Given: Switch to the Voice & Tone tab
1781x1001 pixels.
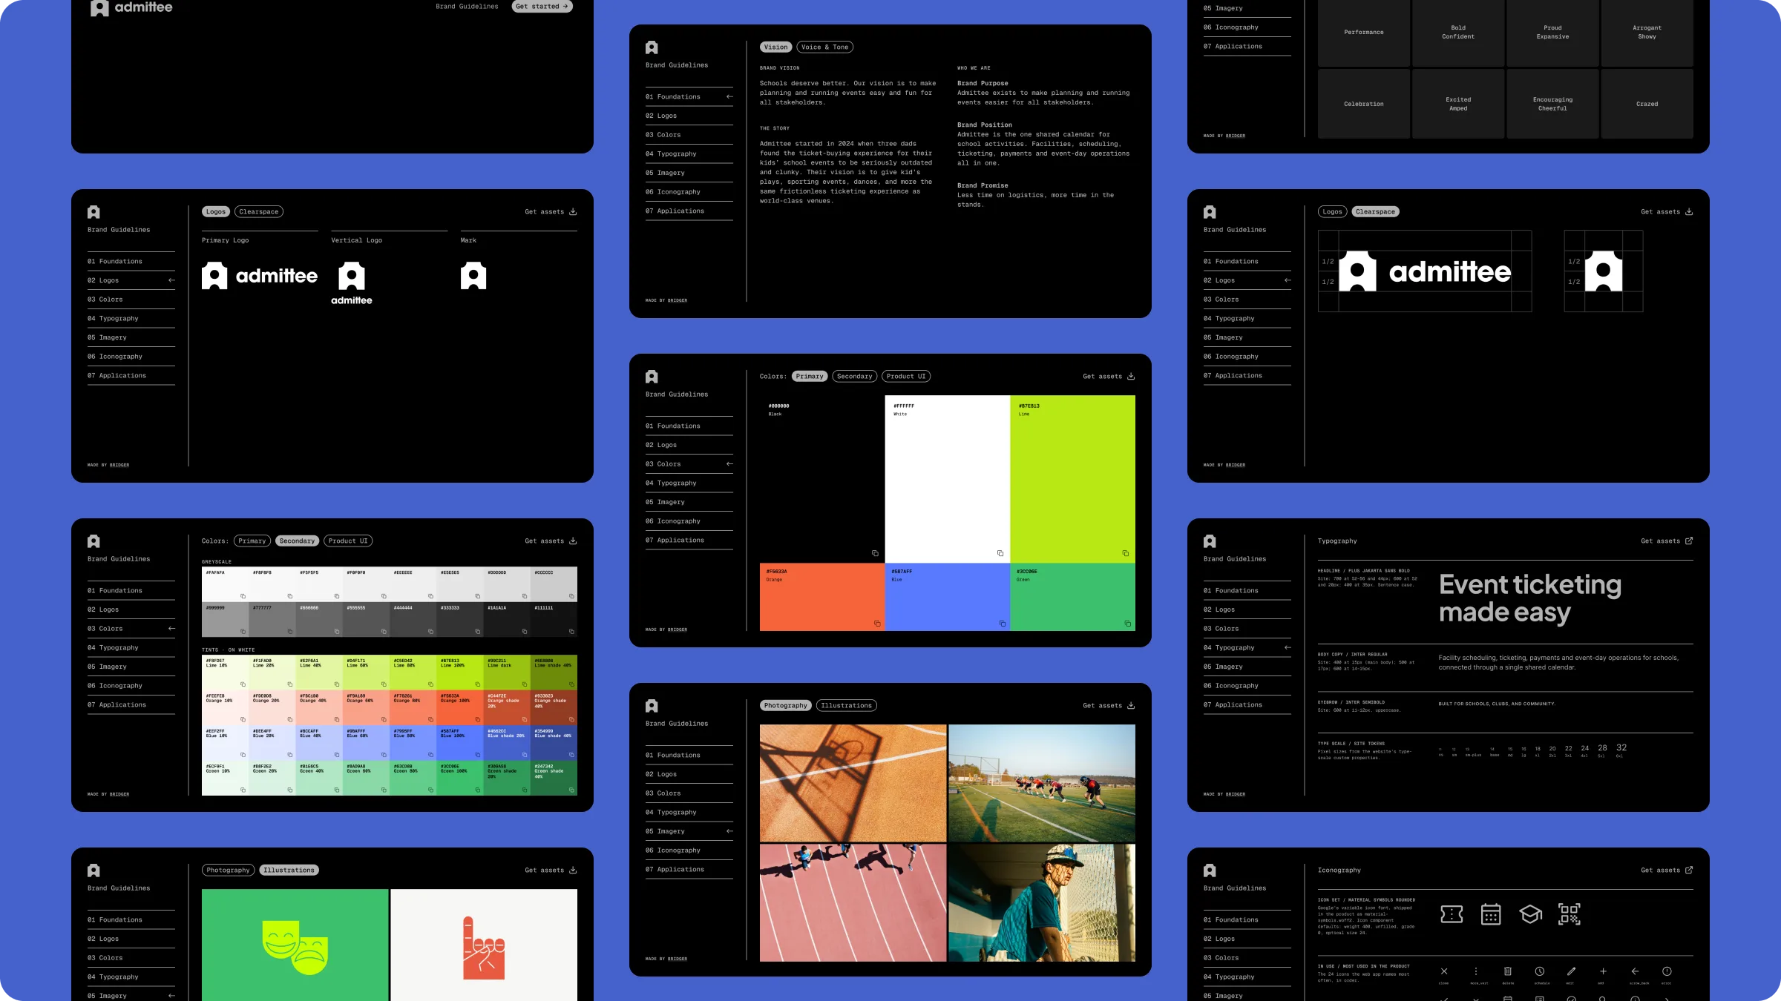Looking at the screenshot, I should pyautogui.click(x=824, y=47).
